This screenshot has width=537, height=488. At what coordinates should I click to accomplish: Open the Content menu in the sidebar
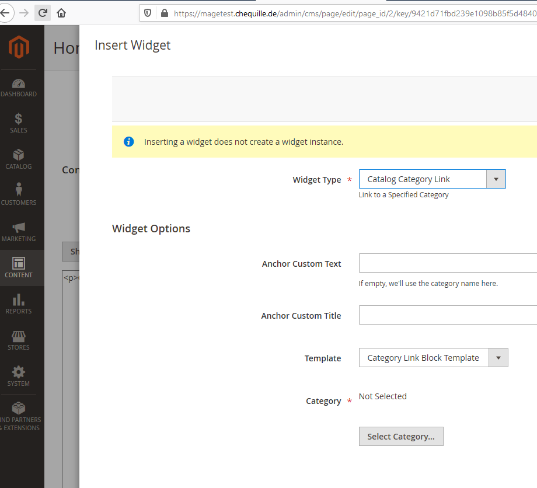(18, 268)
